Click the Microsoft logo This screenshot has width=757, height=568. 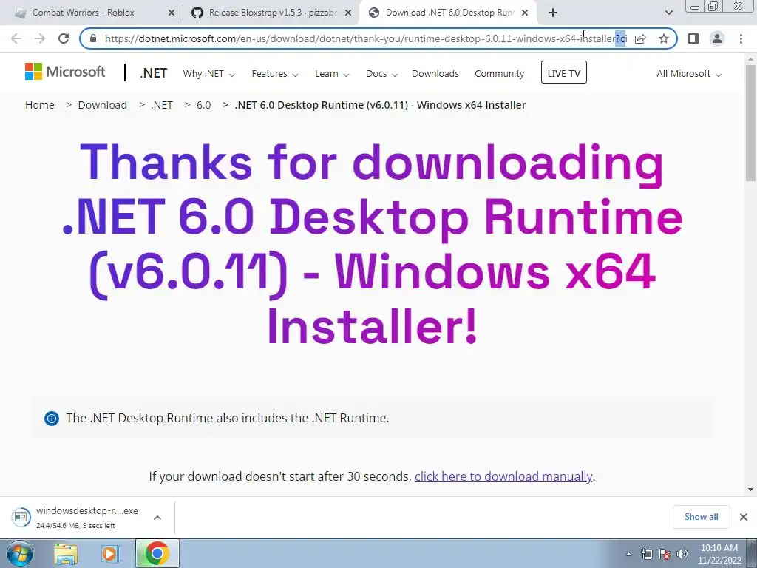(65, 72)
